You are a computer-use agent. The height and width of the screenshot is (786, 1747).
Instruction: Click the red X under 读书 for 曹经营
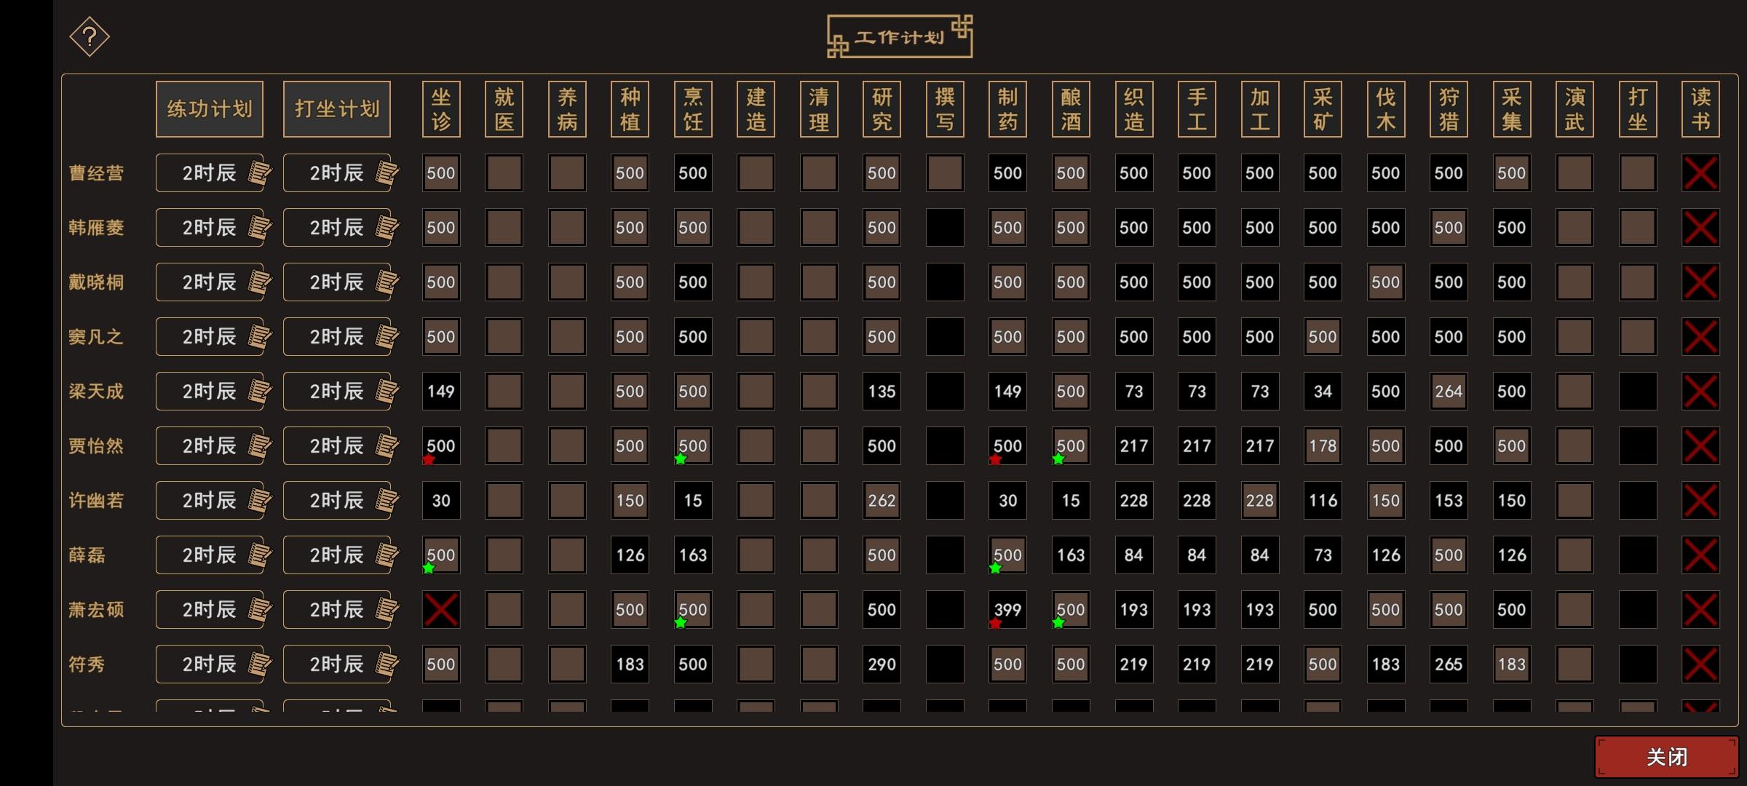point(1700,173)
